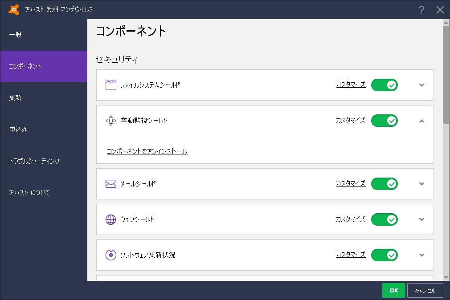Disable the ファイルシステムシールド toggle
This screenshot has height=300, width=450.
(384, 85)
